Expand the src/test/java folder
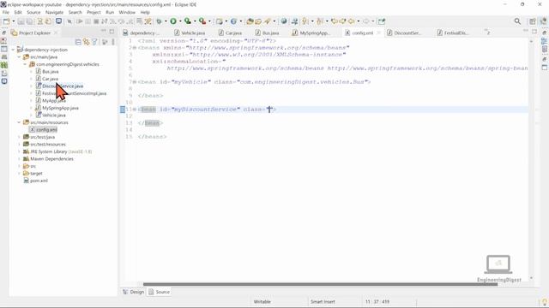The height and width of the screenshot is (308, 549). point(19,137)
